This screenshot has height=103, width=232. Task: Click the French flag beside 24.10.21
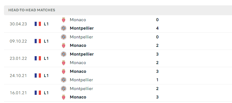38,76
